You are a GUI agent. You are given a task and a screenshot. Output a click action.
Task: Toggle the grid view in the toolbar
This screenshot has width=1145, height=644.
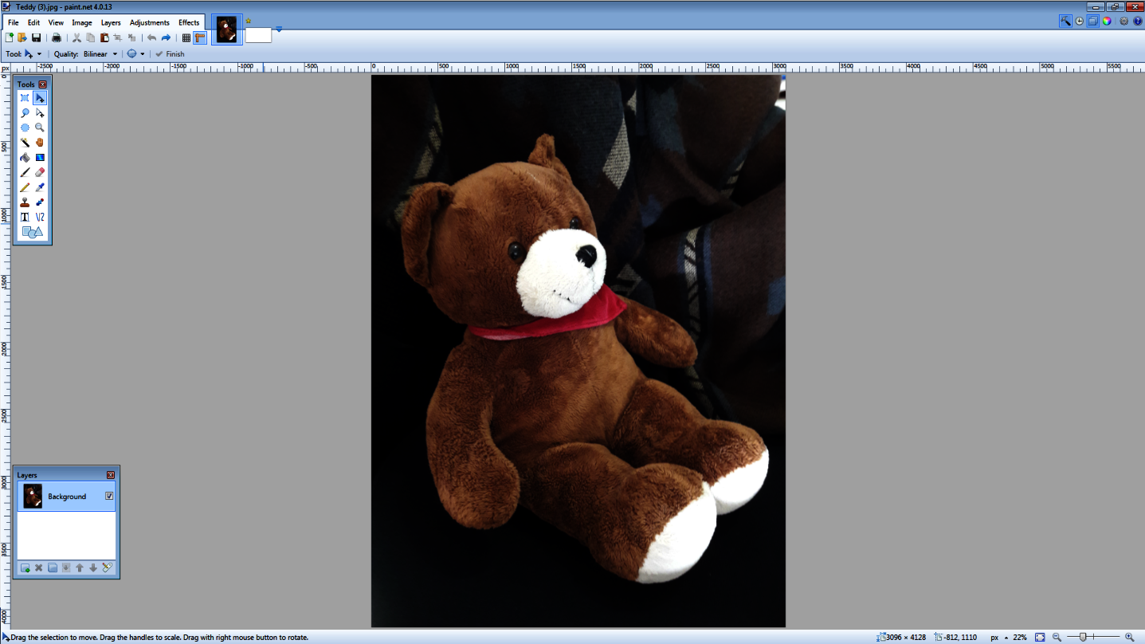(186, 37)
